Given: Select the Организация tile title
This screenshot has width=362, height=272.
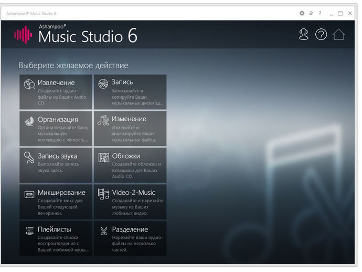Looking at the screenshot, I should [58, 120].
